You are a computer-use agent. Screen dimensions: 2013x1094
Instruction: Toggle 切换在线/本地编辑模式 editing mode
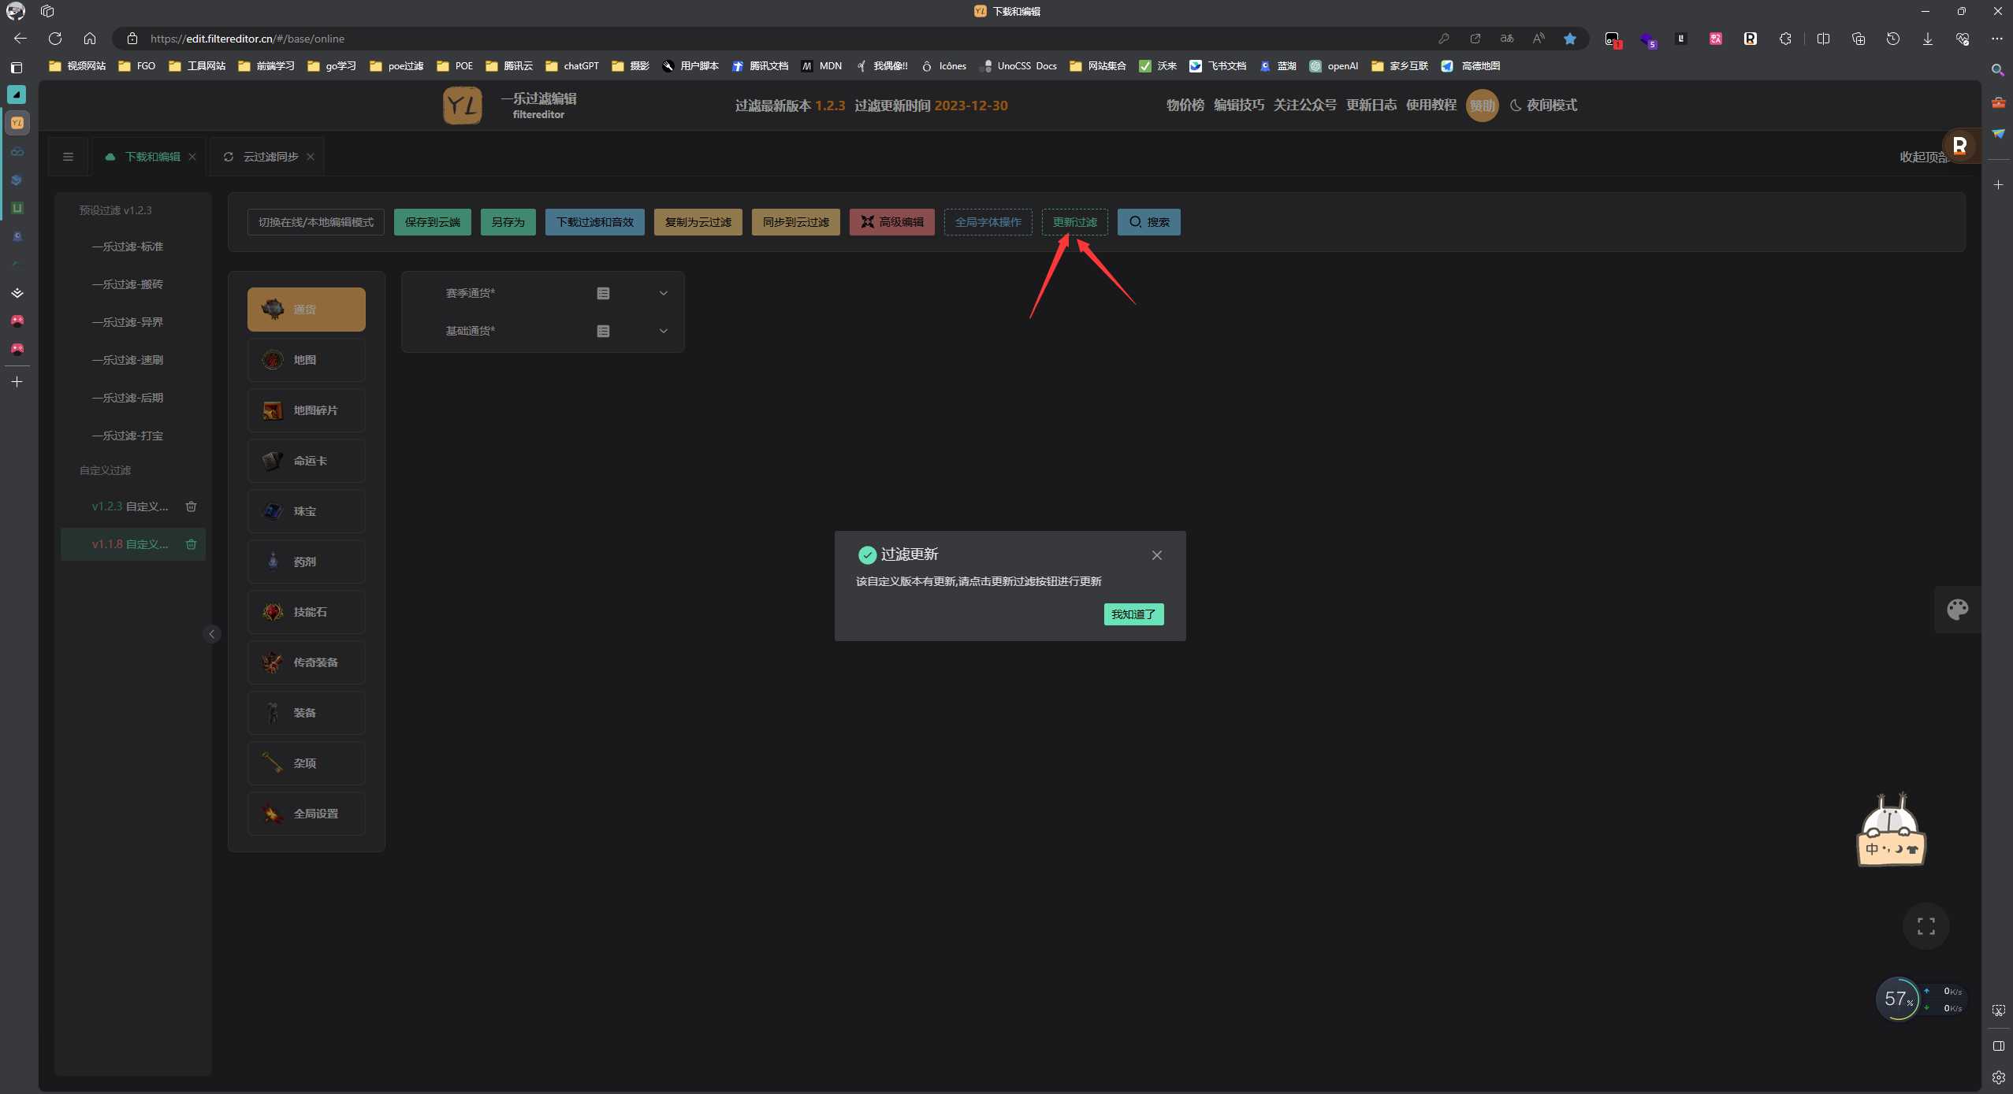click(314, 221)
